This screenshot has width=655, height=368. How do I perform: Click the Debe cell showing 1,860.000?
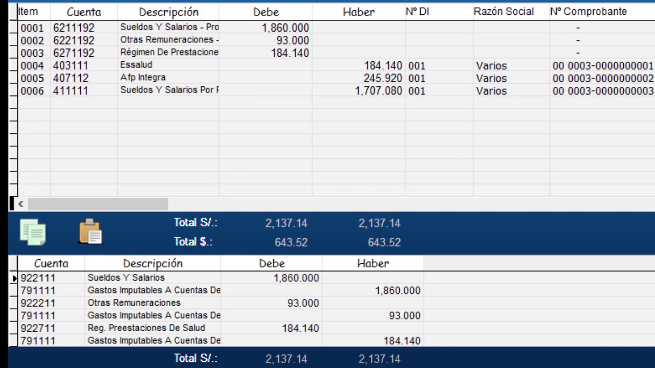tap(287, 28)
